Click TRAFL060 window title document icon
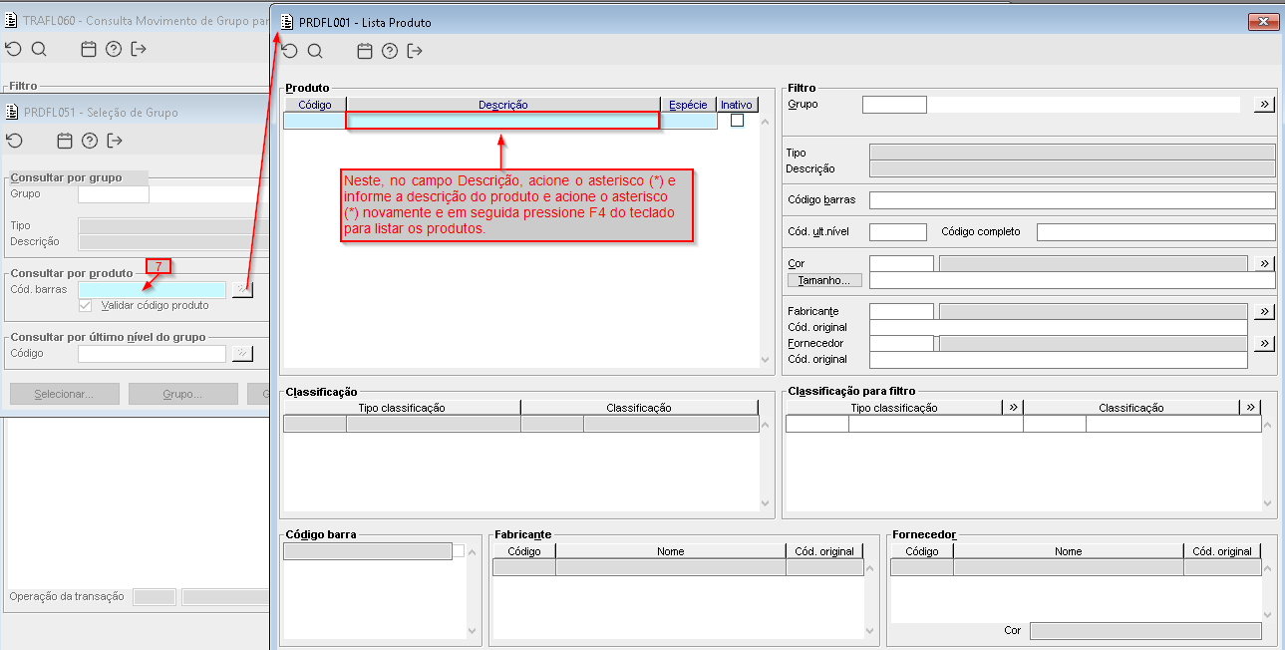Image resolution: width=1285 pixels, height=650 pixels. coord(12,20)
